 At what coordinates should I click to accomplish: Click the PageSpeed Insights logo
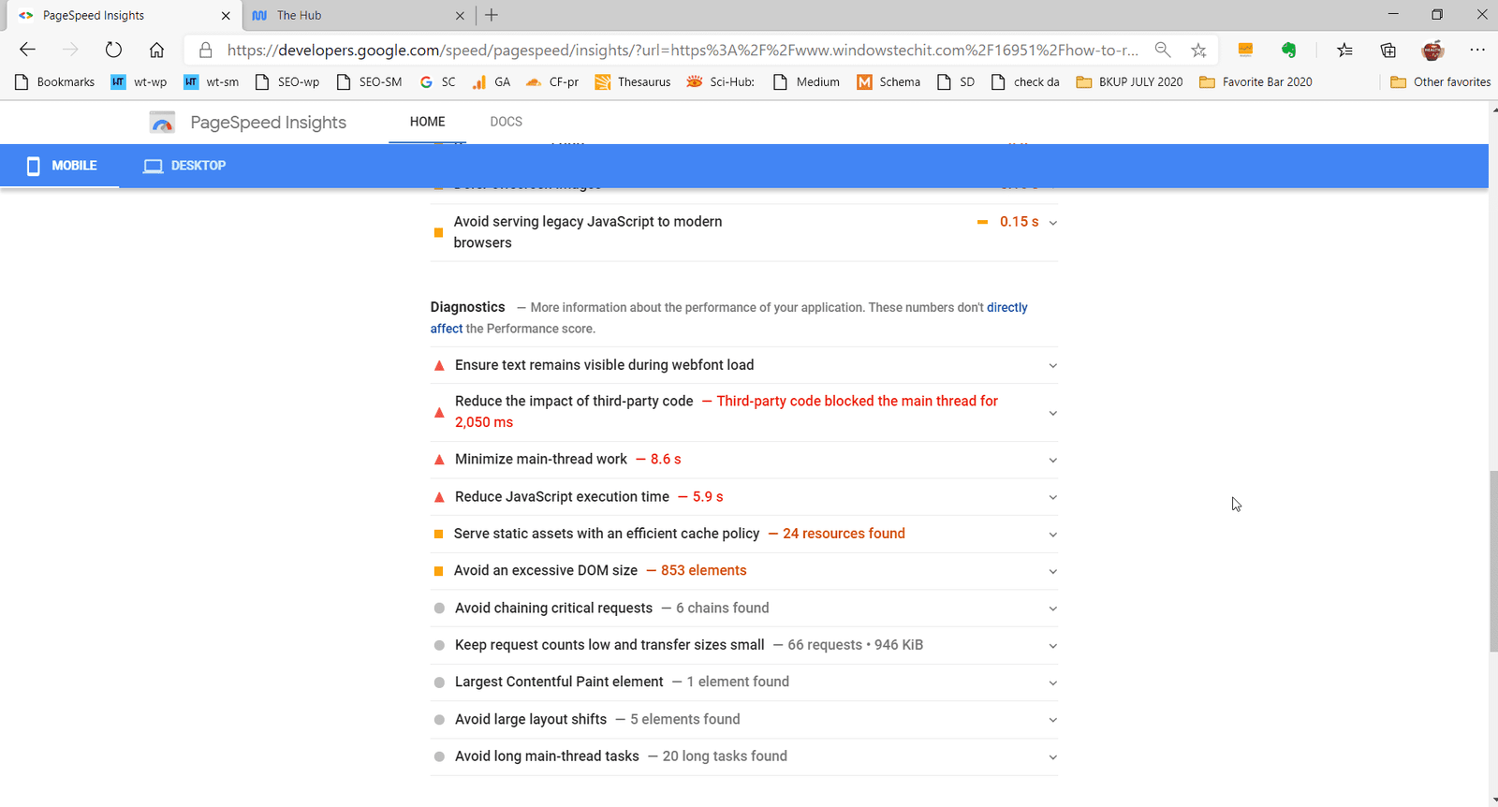pyautogui.click(x=163, y=123)
